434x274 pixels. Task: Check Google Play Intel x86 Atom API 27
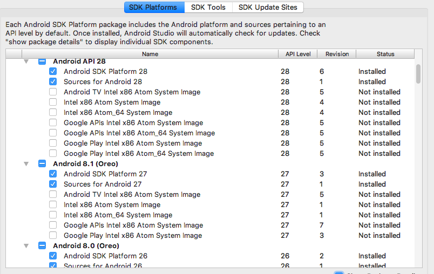[53, 235]
